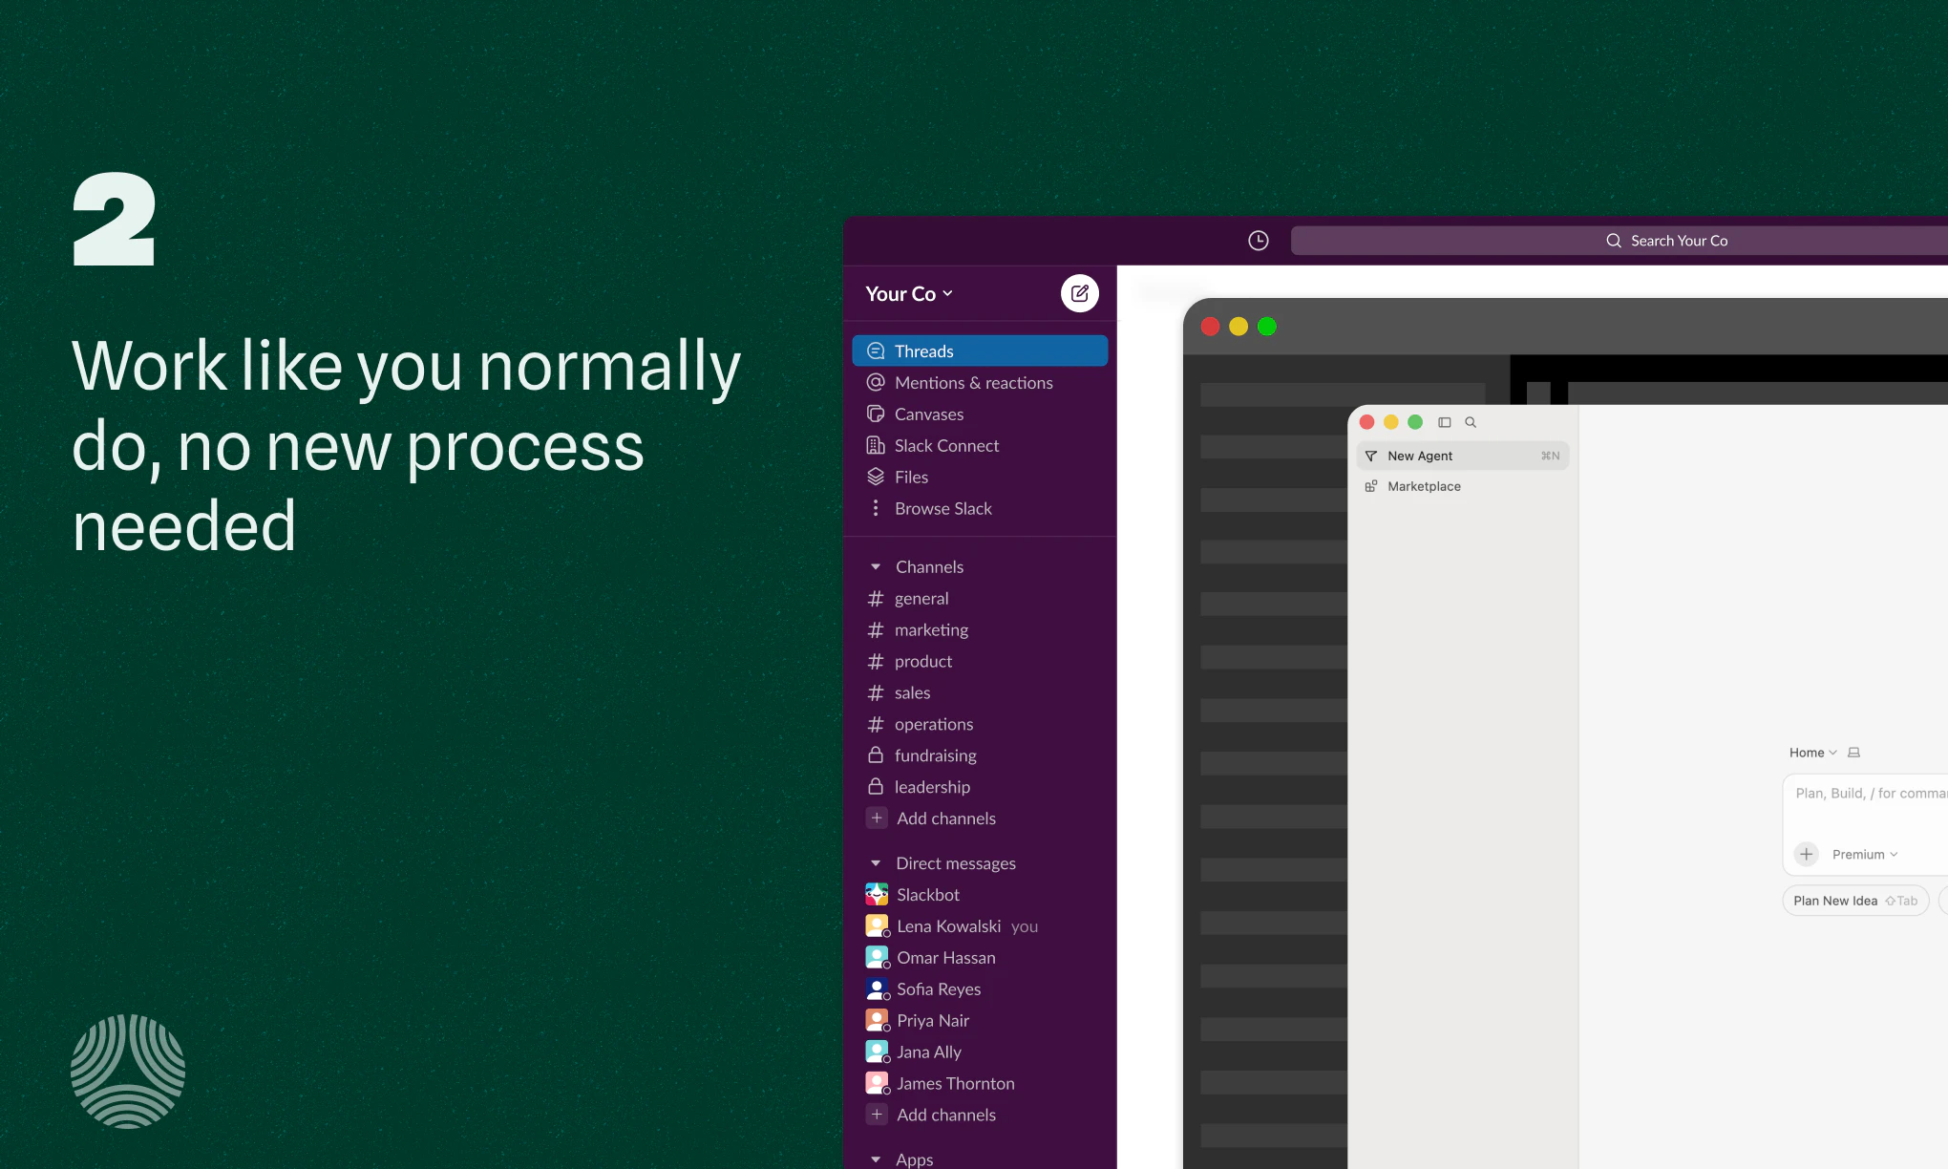Image resolution: width=1948 pixels, height=1169 pixels.
Task: Click the laptop icon next to Home
Action: click(1853, 753)
